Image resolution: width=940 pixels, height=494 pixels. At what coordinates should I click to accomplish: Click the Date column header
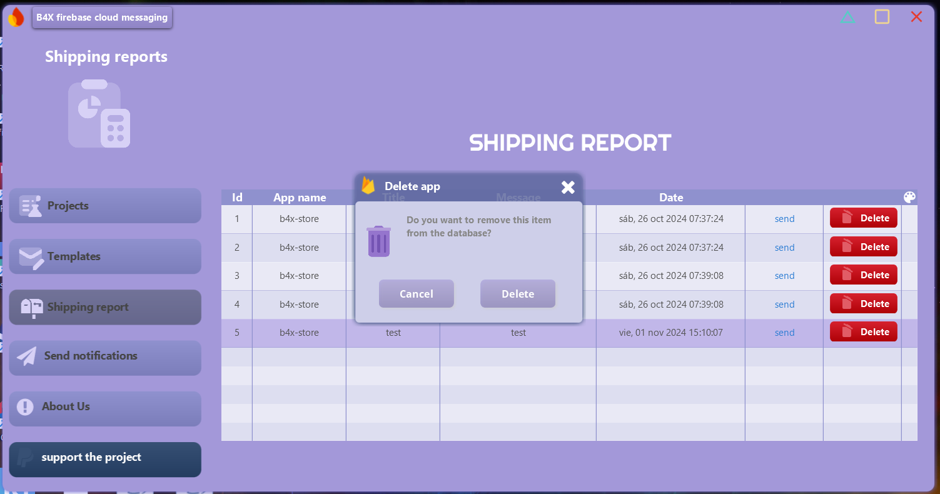click(671, 198)
